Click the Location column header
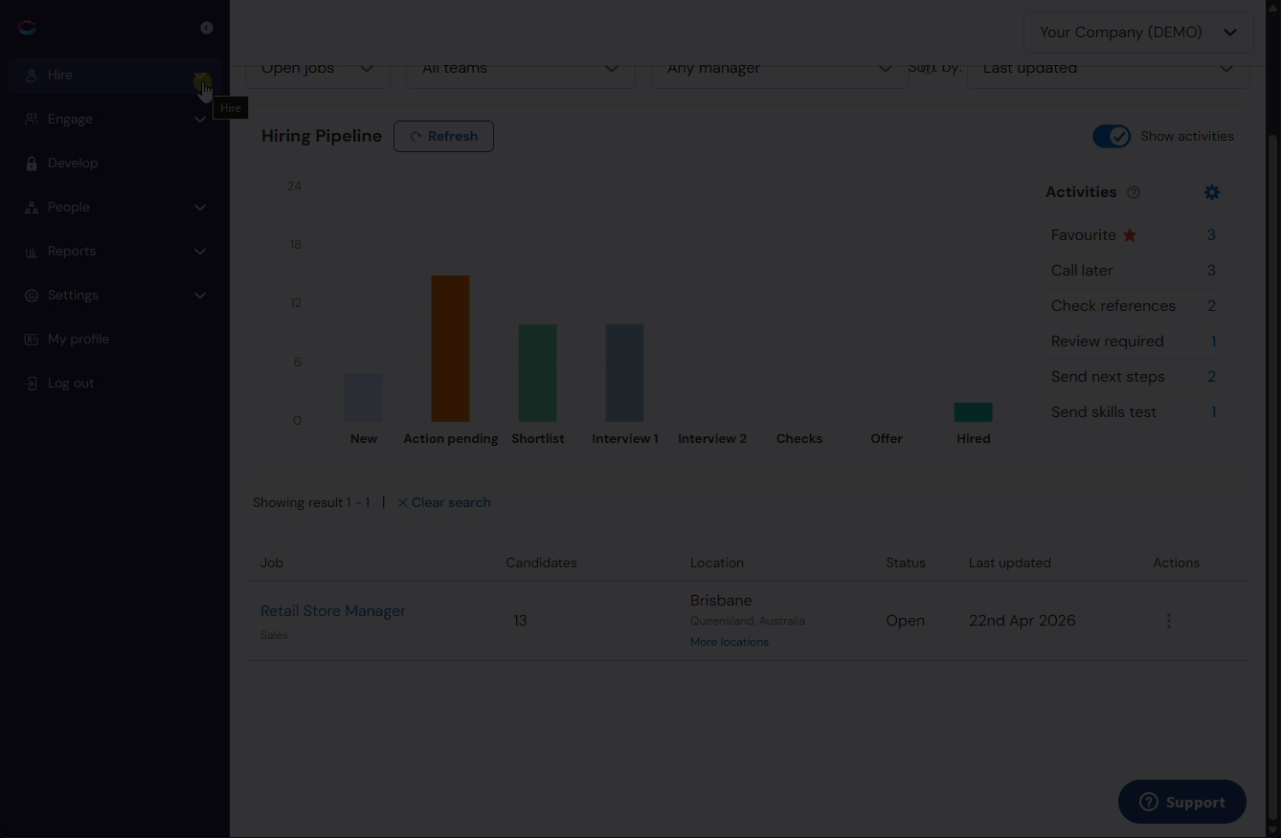1281x838 pixels. (717, 562)
